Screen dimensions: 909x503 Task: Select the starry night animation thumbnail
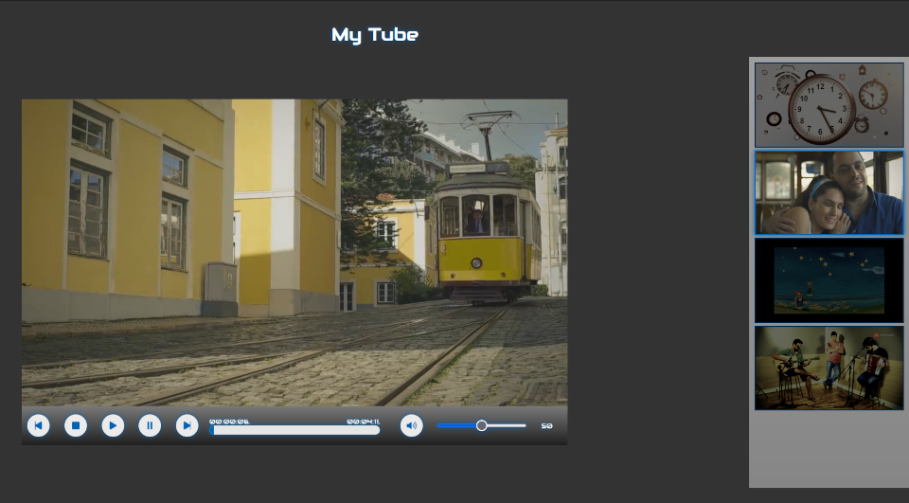tap(829, 280)
